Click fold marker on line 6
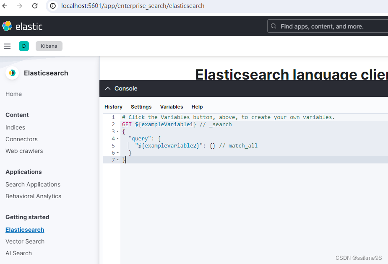388x264 pixels. coord(118,153)
